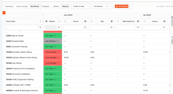Click info icon in 45464 Ceilings status
Image resolution: width=173 pixels, height=94 pixels.
(x=55, y=85)
